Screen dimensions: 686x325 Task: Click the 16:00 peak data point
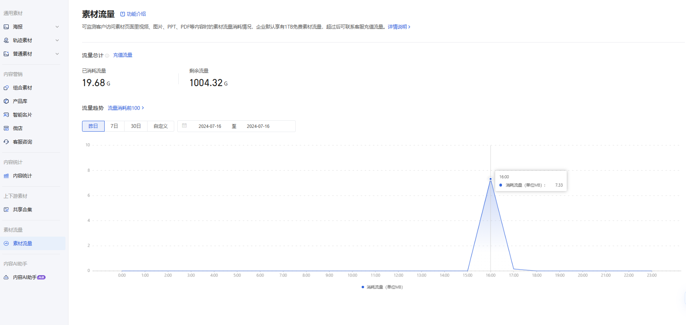pyautogui.click(x=490, y=179)
